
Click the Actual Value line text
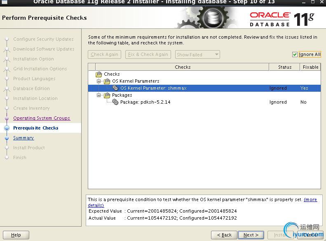(x=162, y=218)
